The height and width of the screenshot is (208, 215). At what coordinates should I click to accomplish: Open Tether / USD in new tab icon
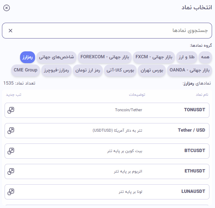11,131
